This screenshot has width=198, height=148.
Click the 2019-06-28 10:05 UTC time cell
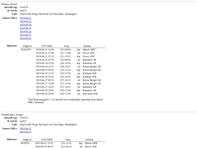[45, 90]
